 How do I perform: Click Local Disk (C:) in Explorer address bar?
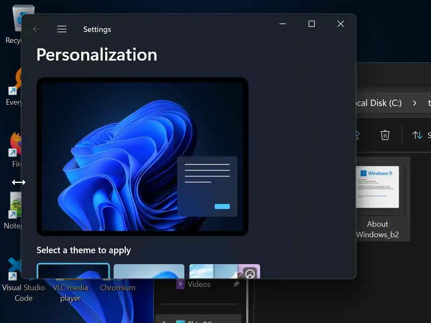coord(379,103)
